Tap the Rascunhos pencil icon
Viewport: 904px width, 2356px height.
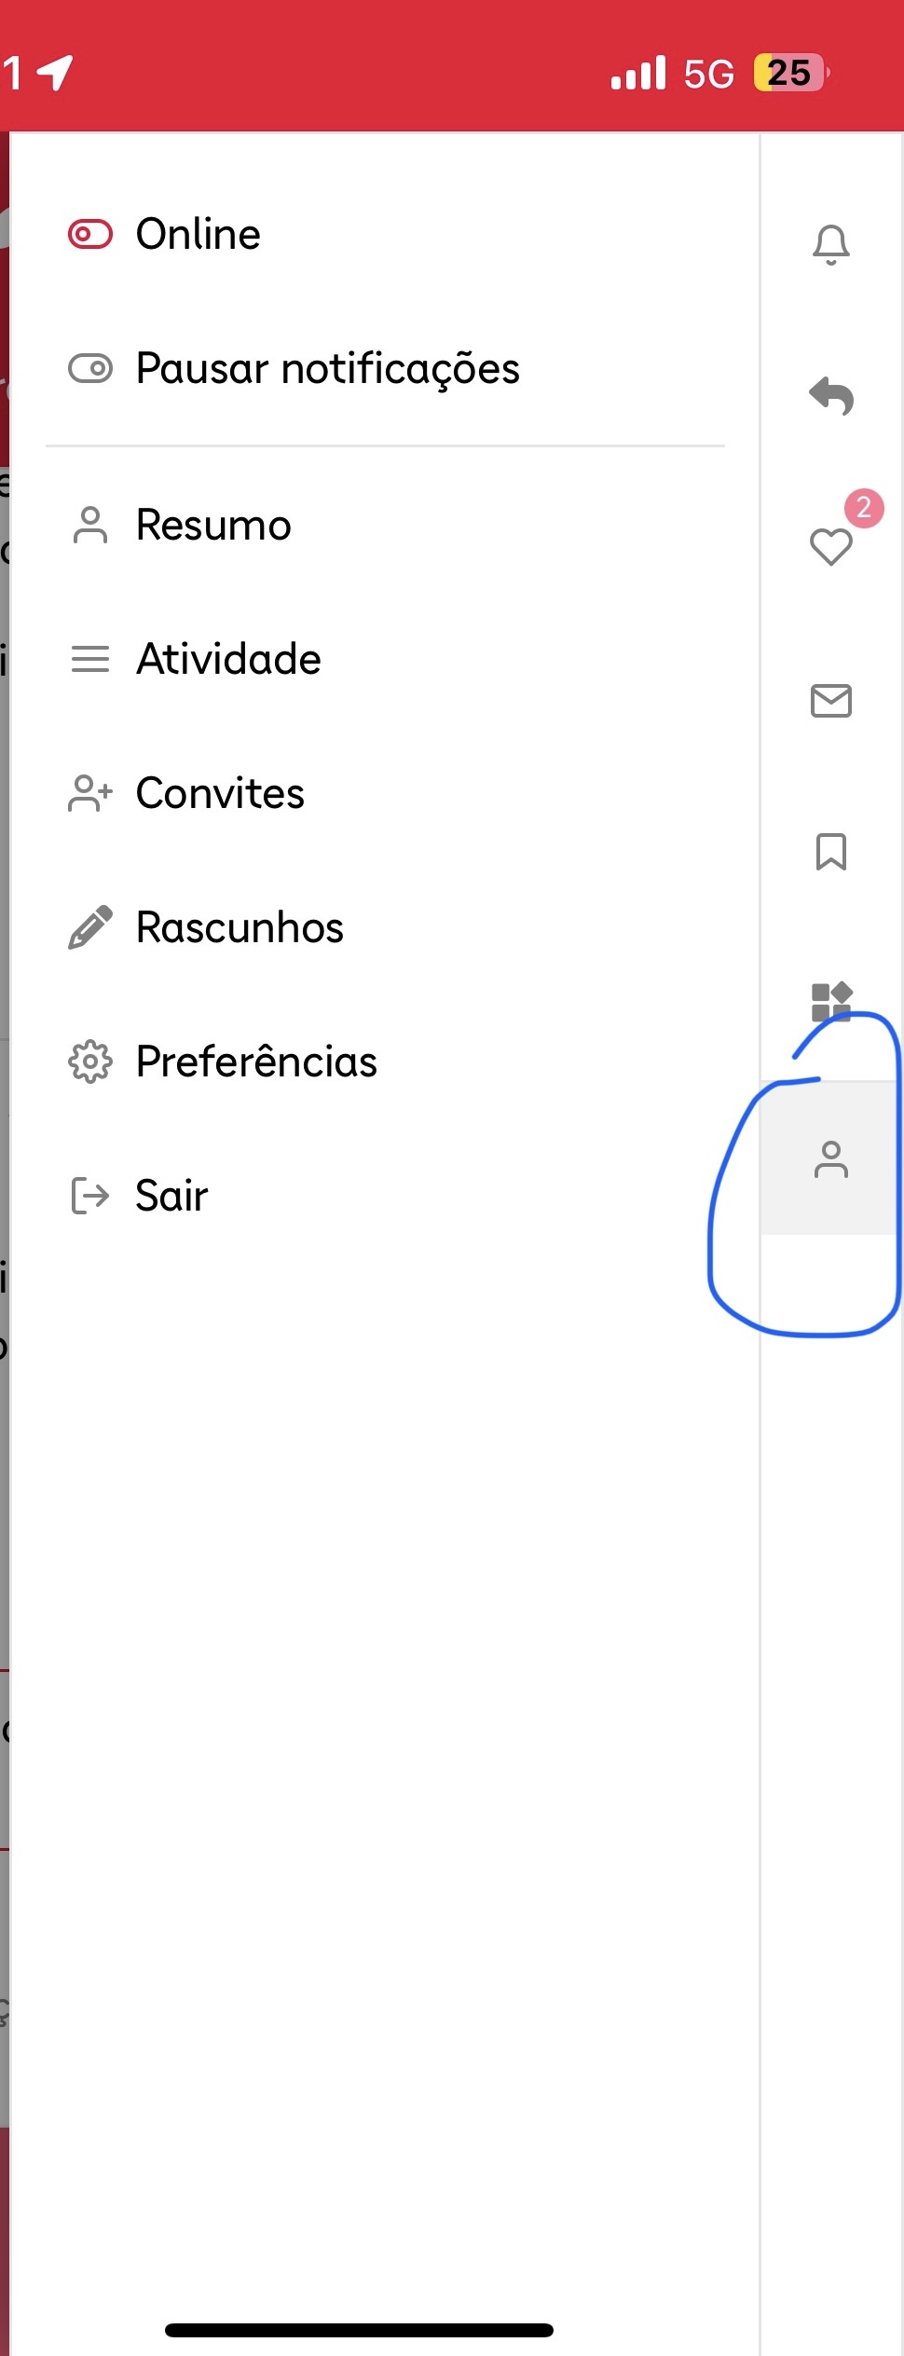coord(90,927)
